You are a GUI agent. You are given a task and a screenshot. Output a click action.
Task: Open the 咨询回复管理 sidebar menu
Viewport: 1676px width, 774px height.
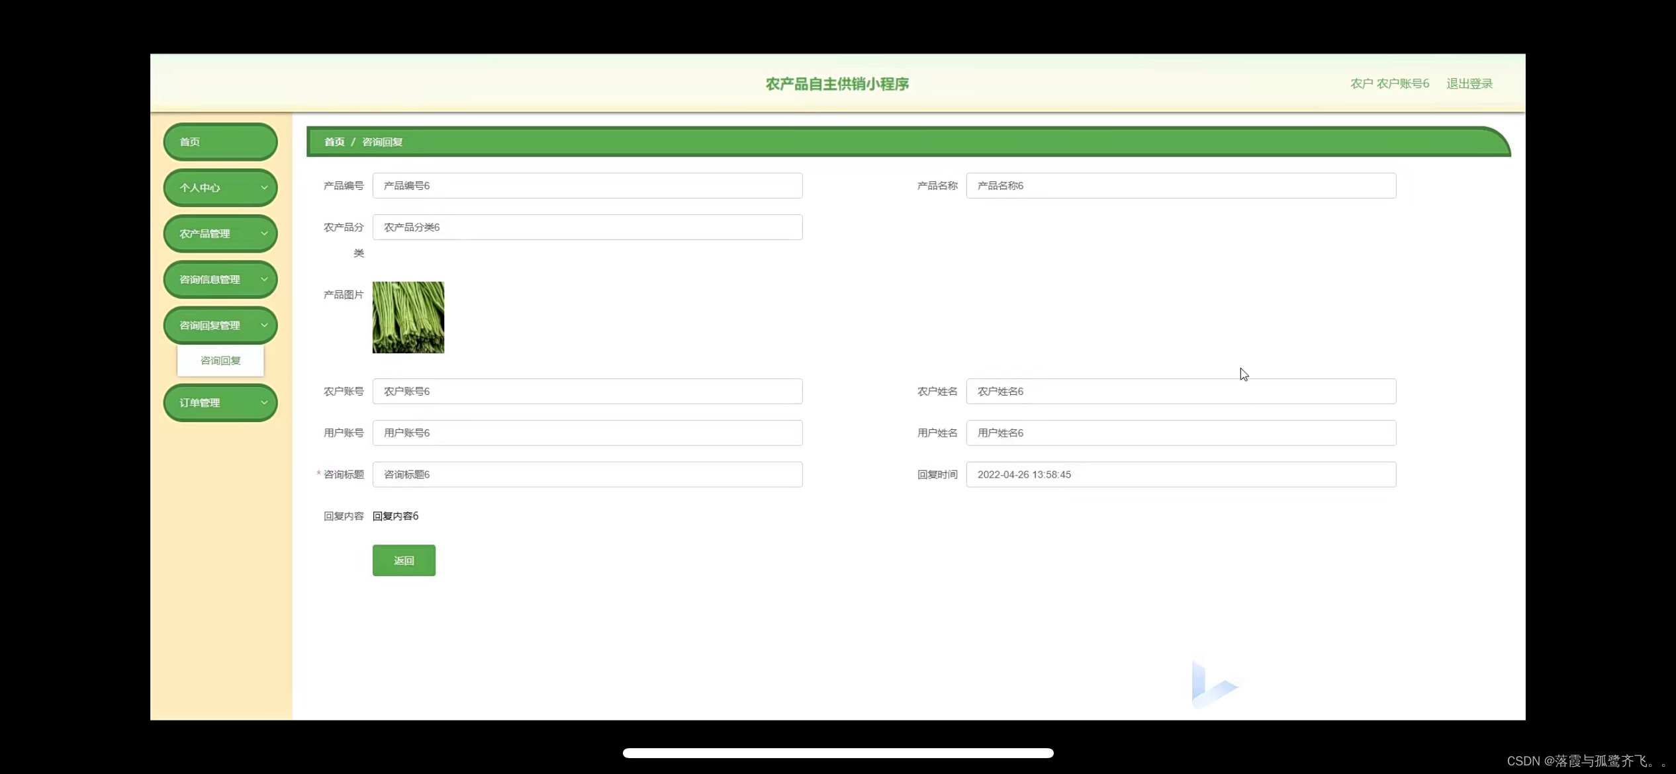pyautogui.click(x=220, y=325)
